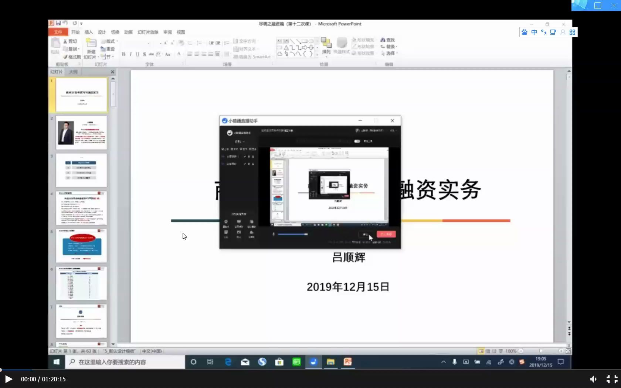
Task: Open File Explorer from the taskbar
Action: coord(330,362)
